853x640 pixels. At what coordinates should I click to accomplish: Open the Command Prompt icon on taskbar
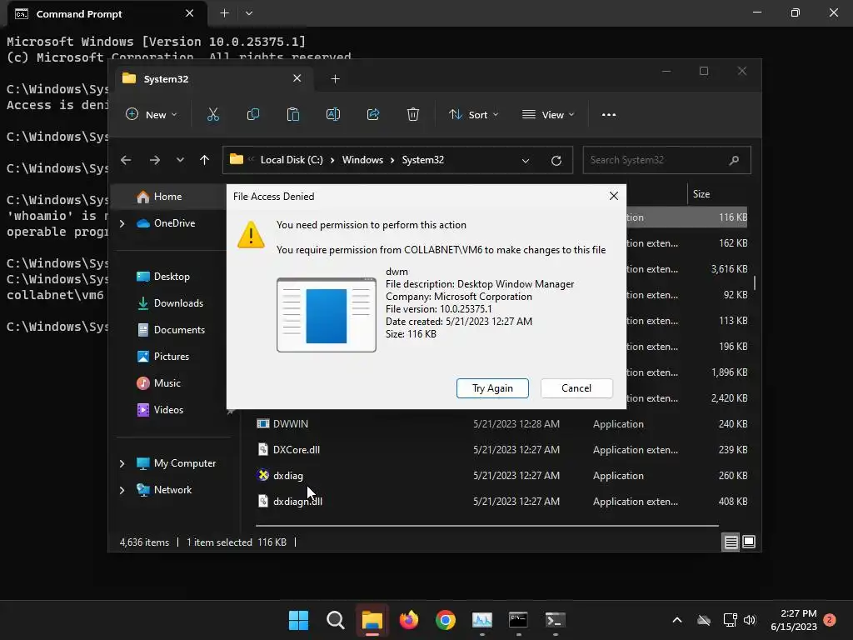pos(518,620)
